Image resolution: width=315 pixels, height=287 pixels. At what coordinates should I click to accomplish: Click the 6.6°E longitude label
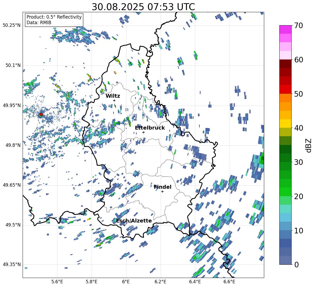coord(229,282)
